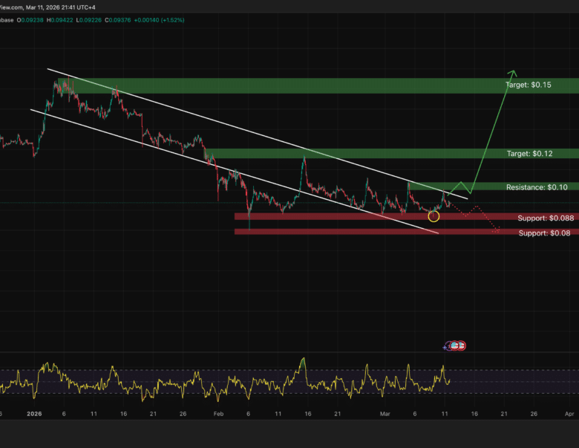Click the green arrowhead at the projection top
579x448 pixels.
pyautogui.click(x=512, y=73)
